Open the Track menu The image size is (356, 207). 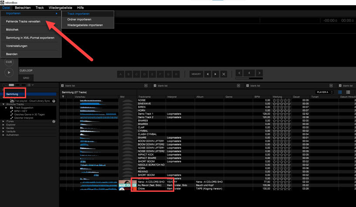click(x=40, y=8)
